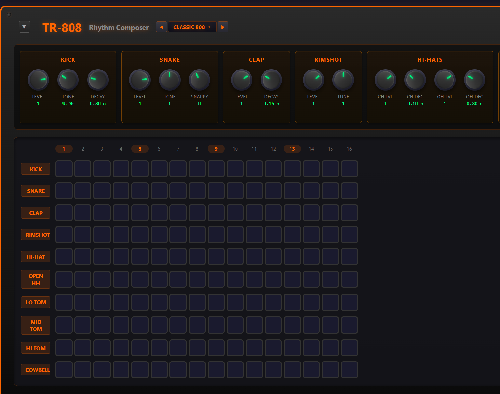Select step number 13 in header
The height and width of the screenshot is (394, 500).
coord(292,149)
